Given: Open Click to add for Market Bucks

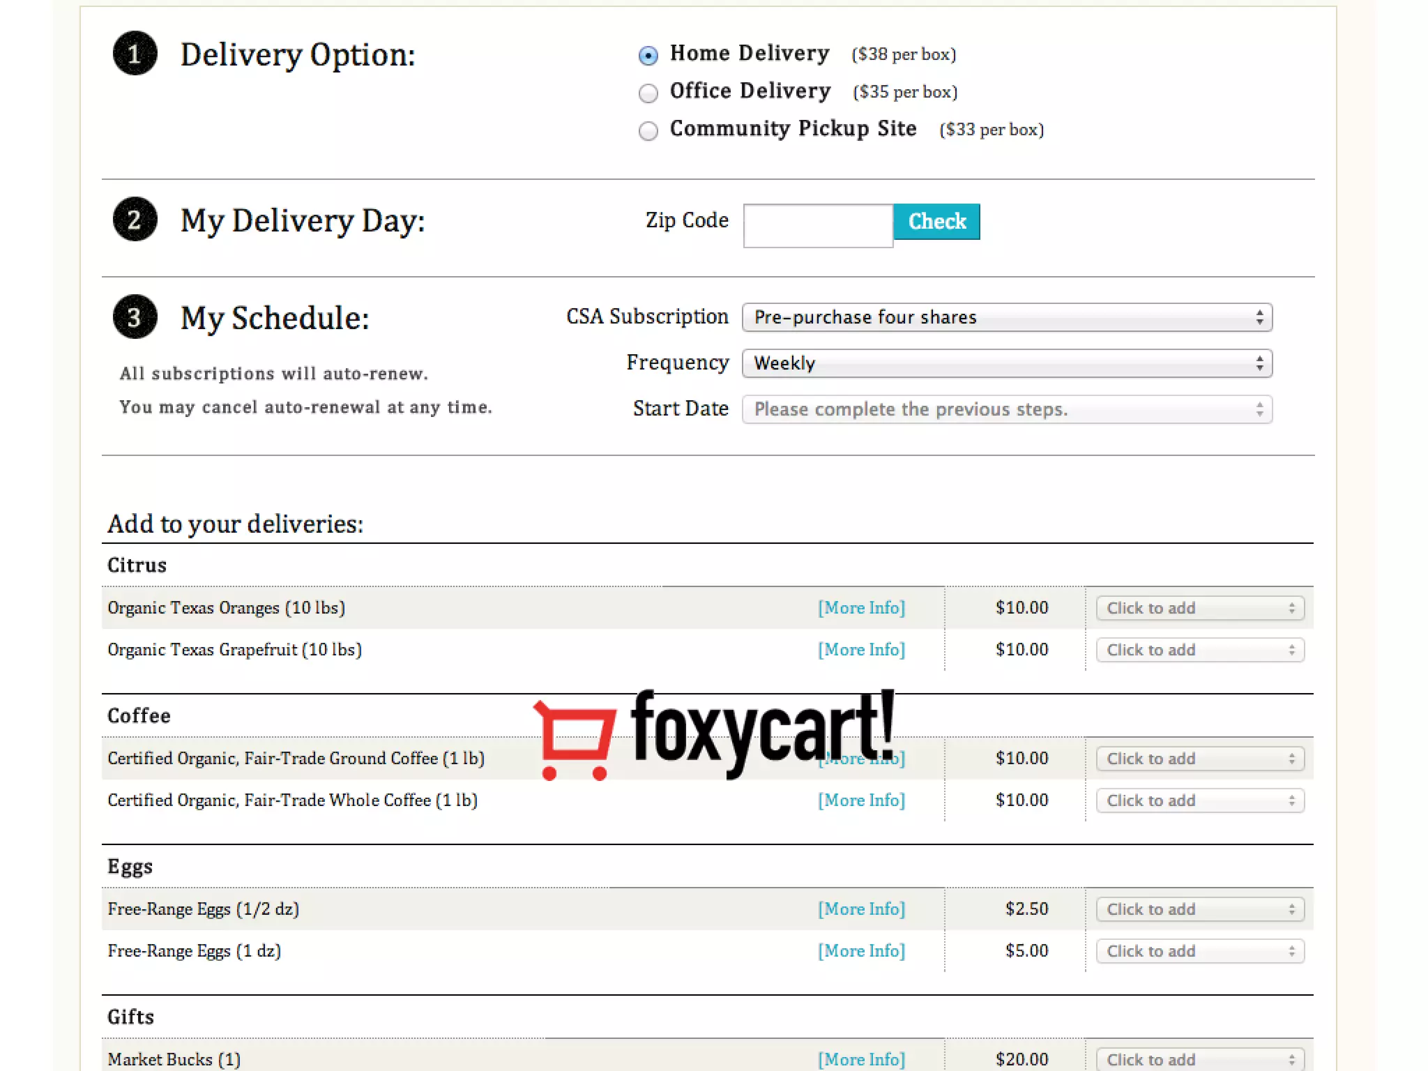Looking at the screenshot, I should [1199, 1059].
